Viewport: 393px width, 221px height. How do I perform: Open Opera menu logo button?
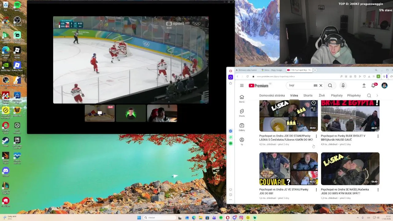(x=231, y=71)
